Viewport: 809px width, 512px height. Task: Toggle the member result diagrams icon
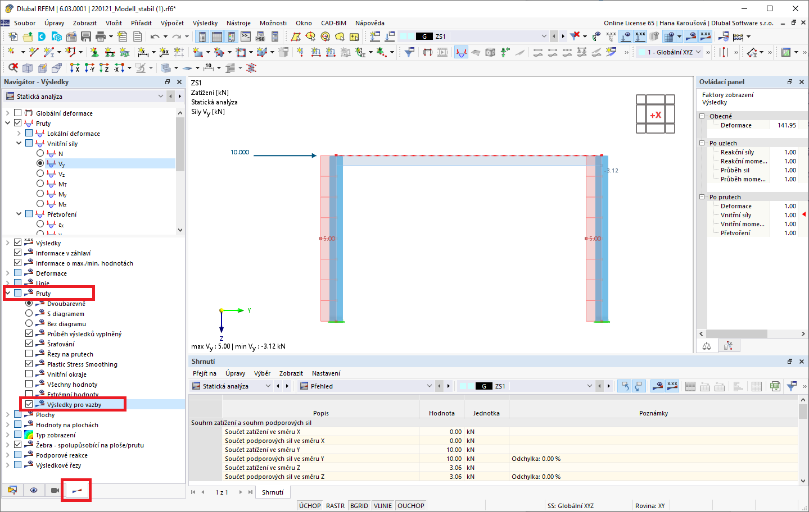tap(462, 52)
